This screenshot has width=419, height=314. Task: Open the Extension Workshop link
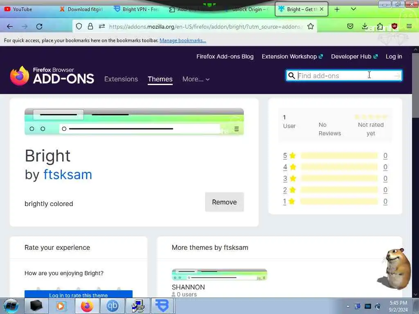(x=292, y=56)
